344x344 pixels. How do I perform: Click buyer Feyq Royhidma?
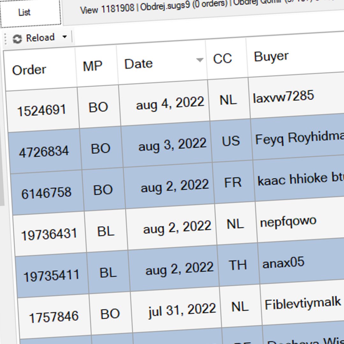[300, 138]
